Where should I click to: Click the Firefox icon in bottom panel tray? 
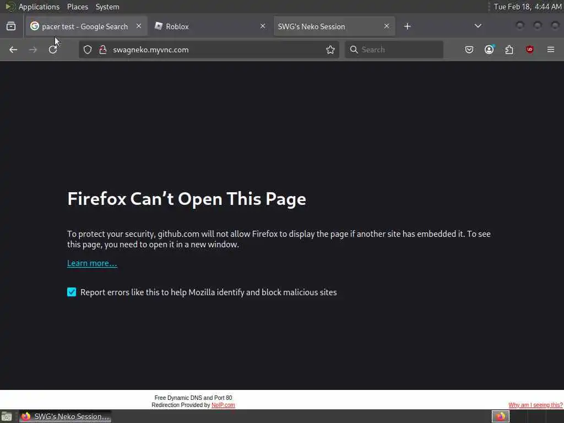point(501,416)
